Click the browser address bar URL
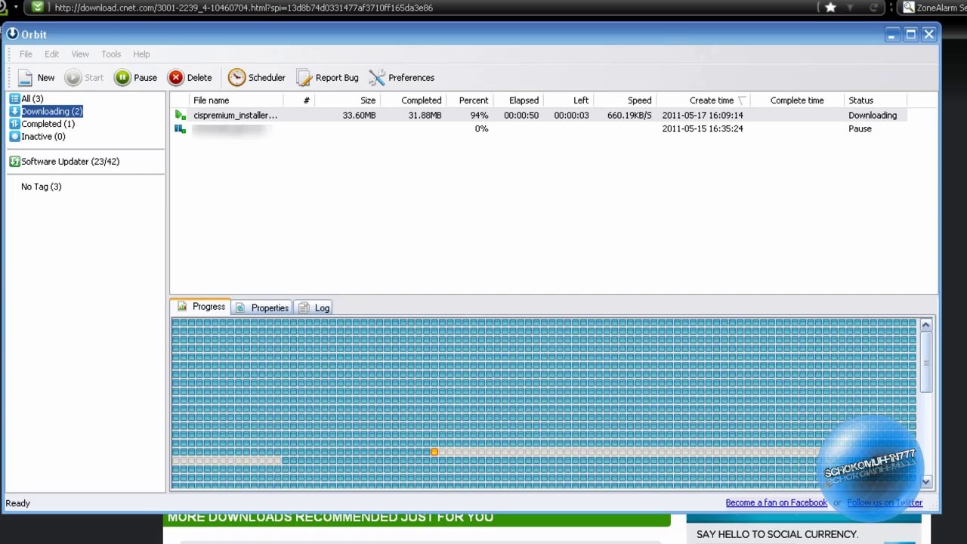 pos(243,8)
